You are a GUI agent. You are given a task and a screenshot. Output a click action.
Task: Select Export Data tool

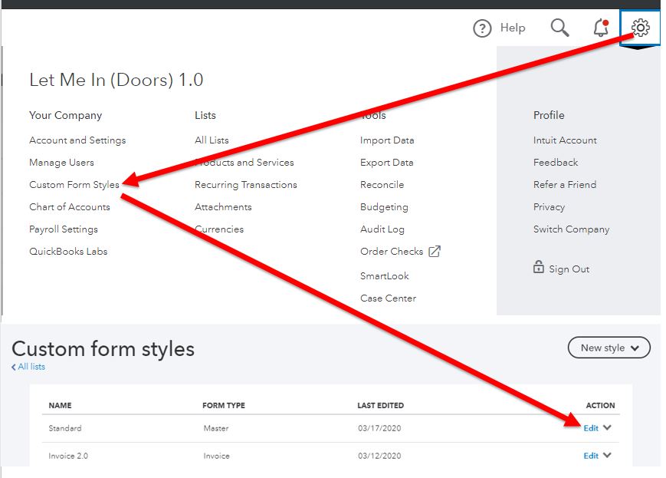click(x=386, y=163)
